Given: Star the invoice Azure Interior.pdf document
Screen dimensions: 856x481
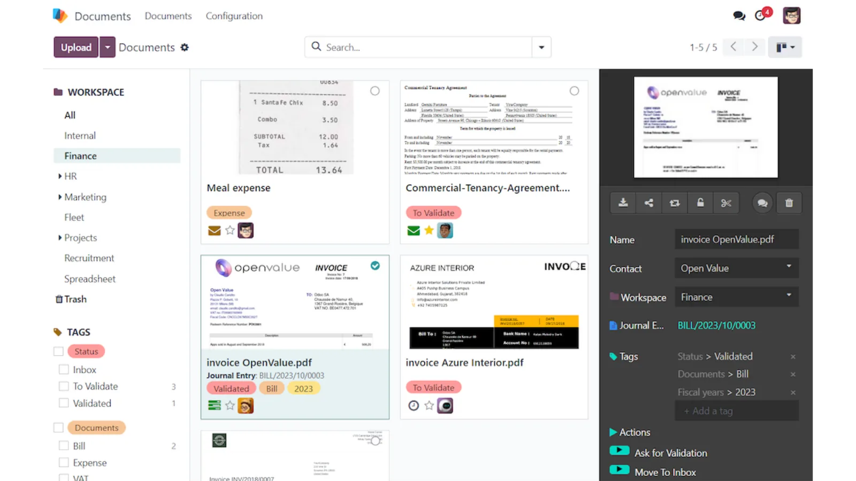Looking at the screenshot, I should (x=429, y=406).
